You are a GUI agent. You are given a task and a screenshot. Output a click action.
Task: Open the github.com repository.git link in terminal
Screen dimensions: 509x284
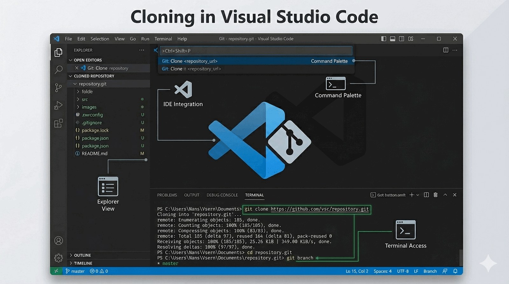pos(320,209)
